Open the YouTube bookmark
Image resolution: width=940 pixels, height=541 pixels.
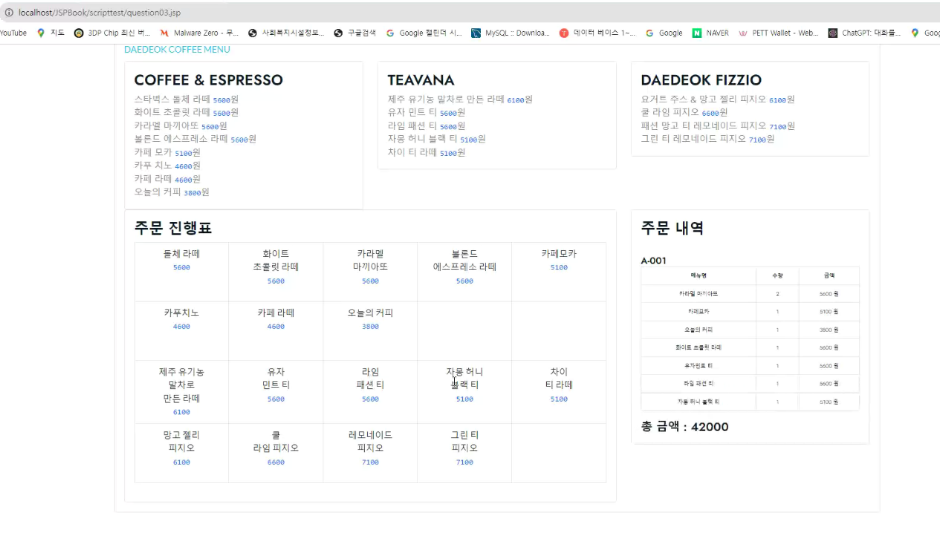pyautogui.click(x=13, y=33)
